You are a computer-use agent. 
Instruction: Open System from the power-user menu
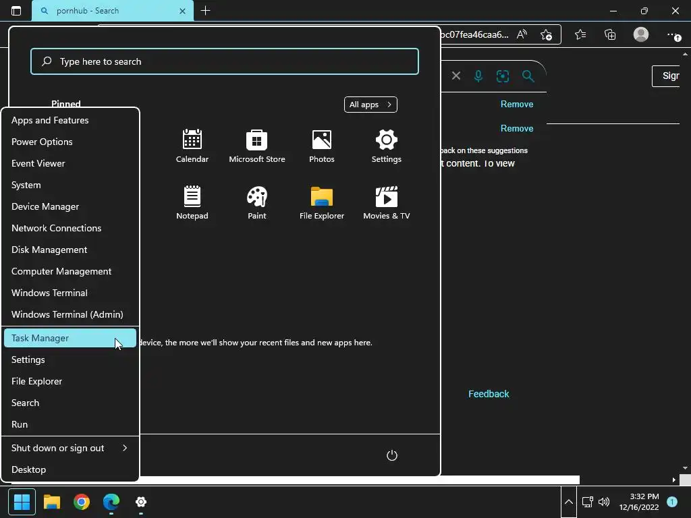pyautogui.click(x=70, y=185)
